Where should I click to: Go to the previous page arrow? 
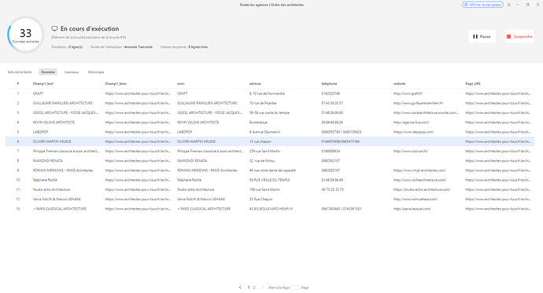(240, 288)
